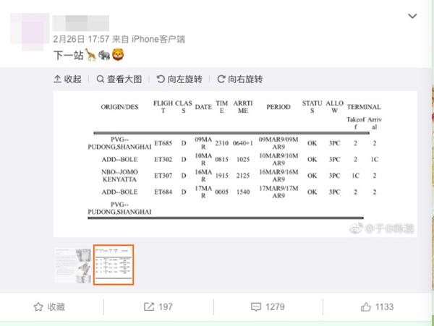Click flight number ET684 in the itinerary
This screenshot has width=434, height=326.
tap(163, 192)
